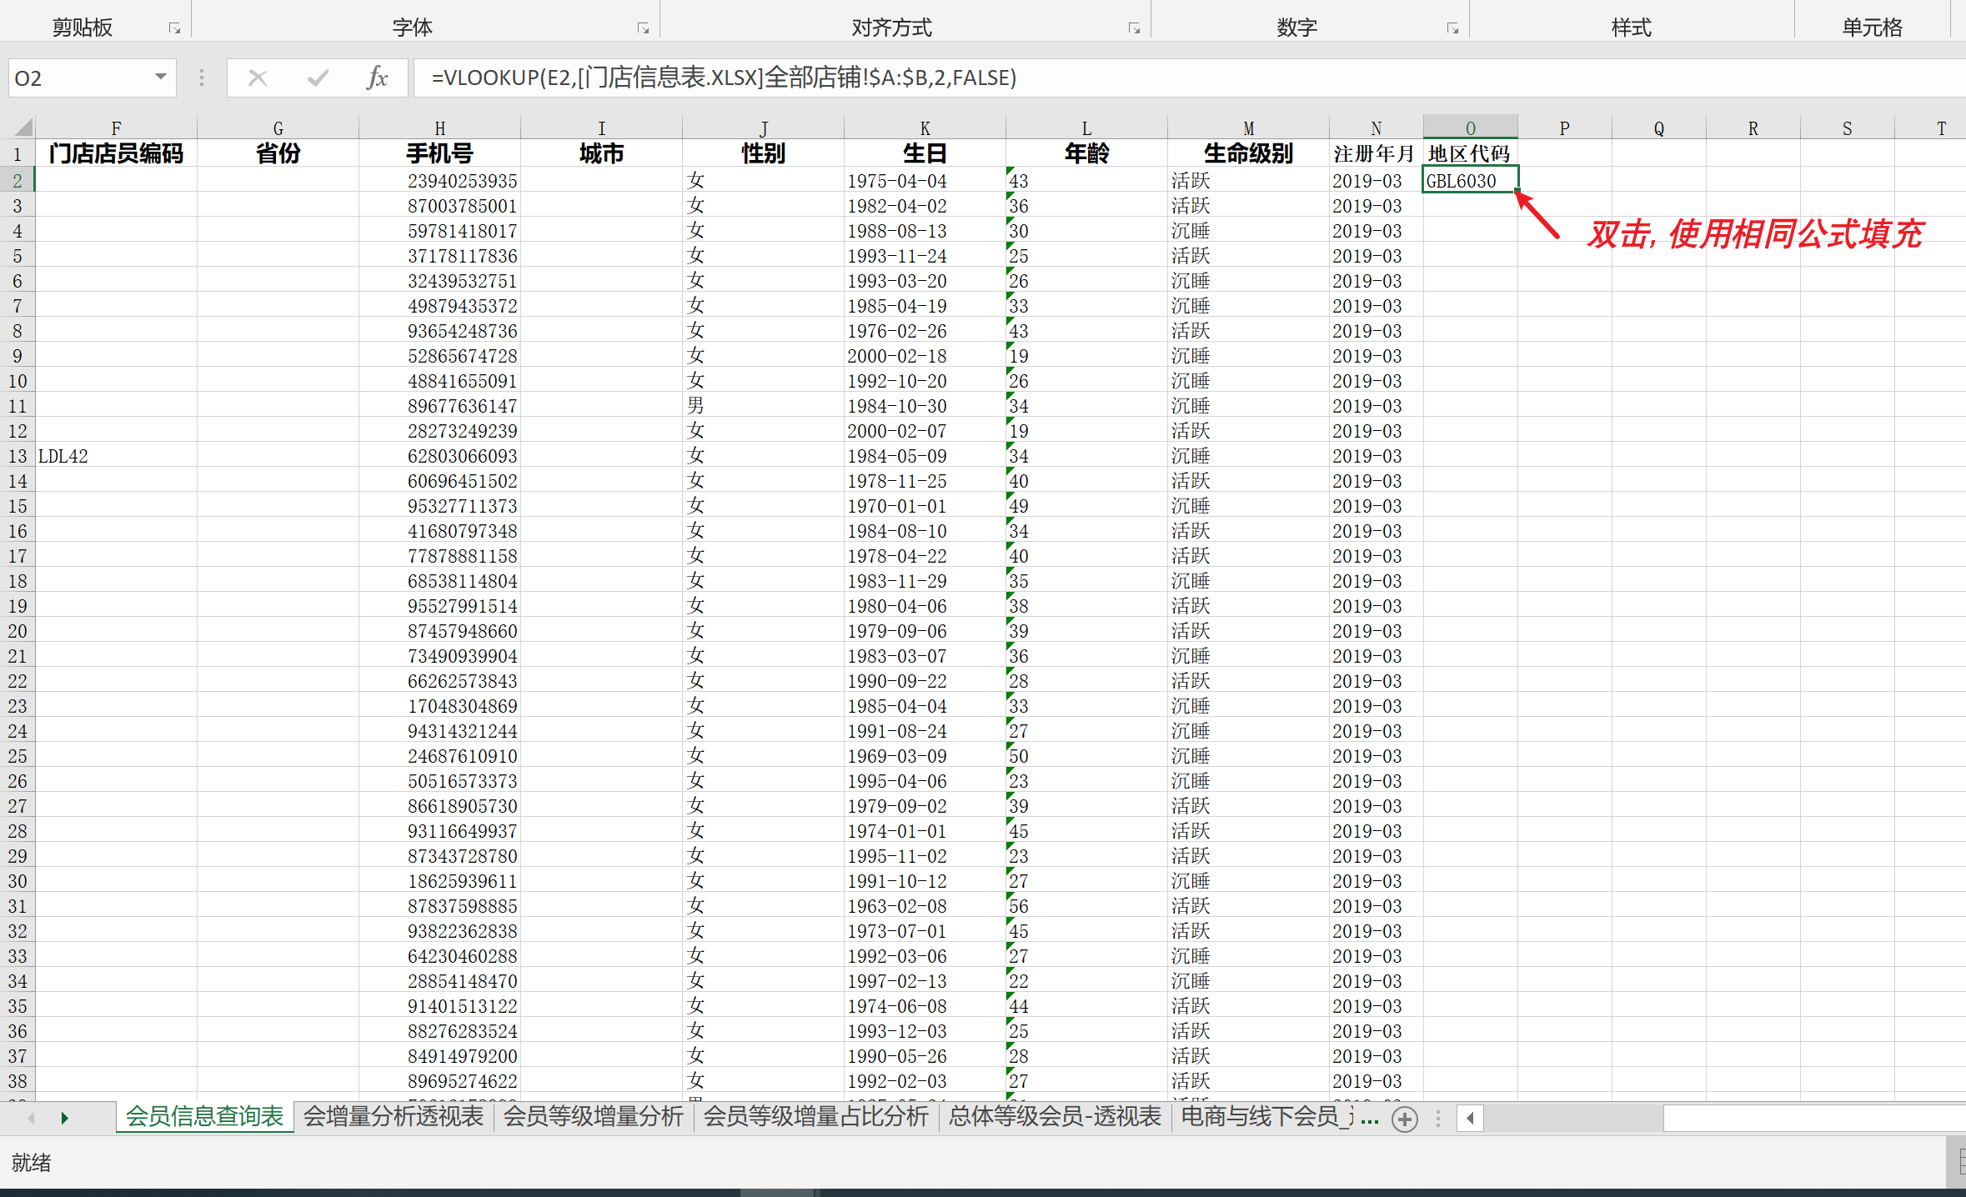Open the 字体 group dialog launcher
1966x1197 pixels.
click(x=643, y=28)
